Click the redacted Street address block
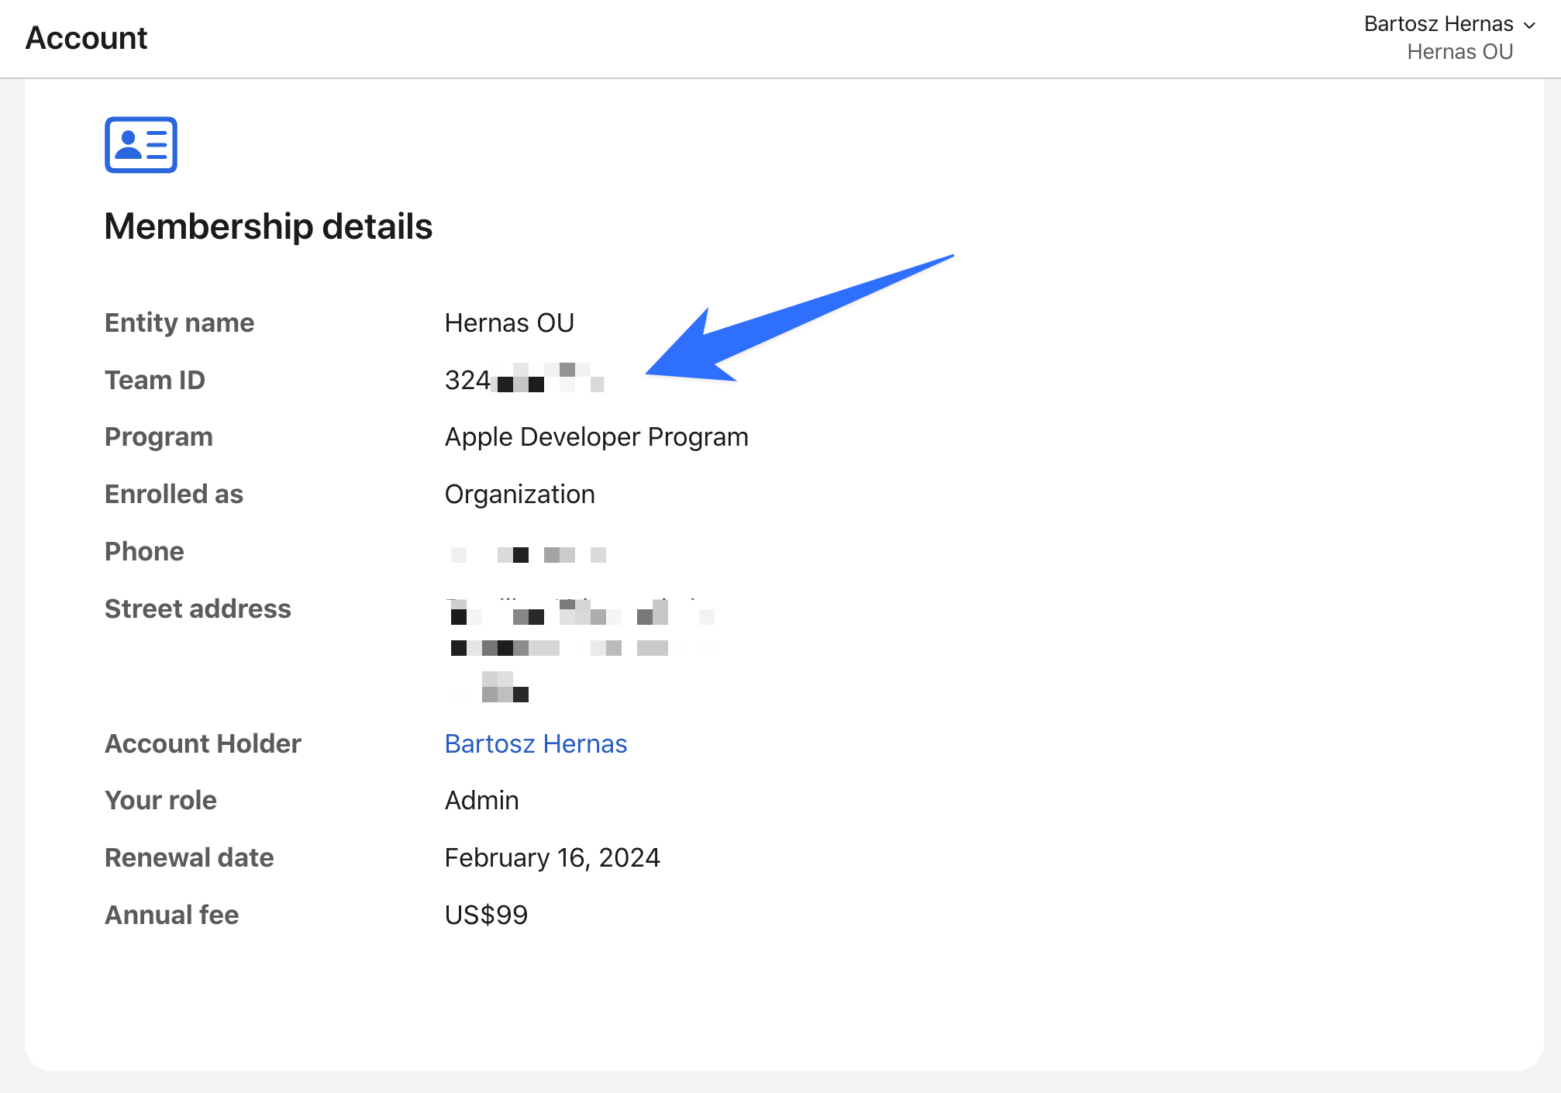The image size is (1561, 1093). (x=581, y=647)
